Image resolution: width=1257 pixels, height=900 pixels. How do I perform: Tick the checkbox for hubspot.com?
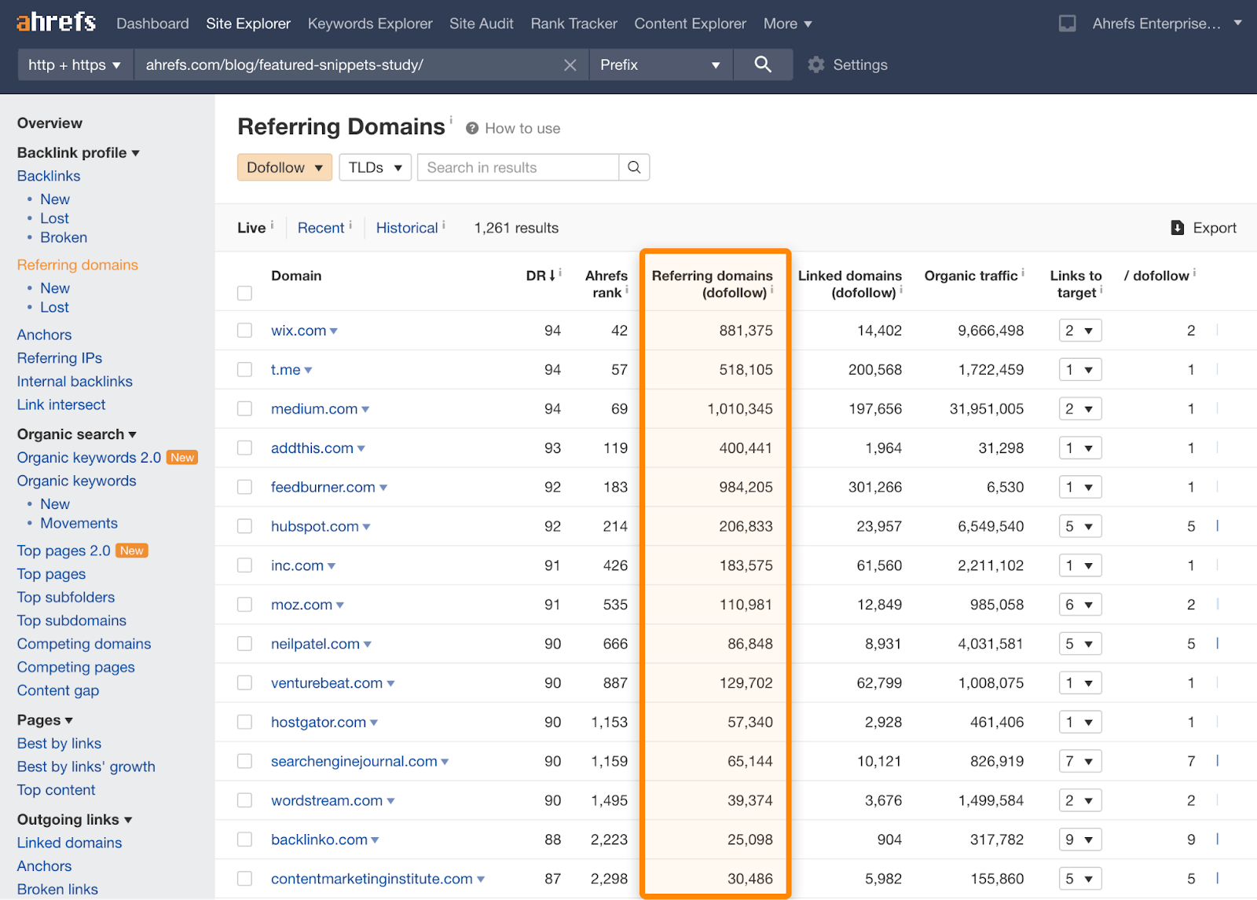coord(245,526)
